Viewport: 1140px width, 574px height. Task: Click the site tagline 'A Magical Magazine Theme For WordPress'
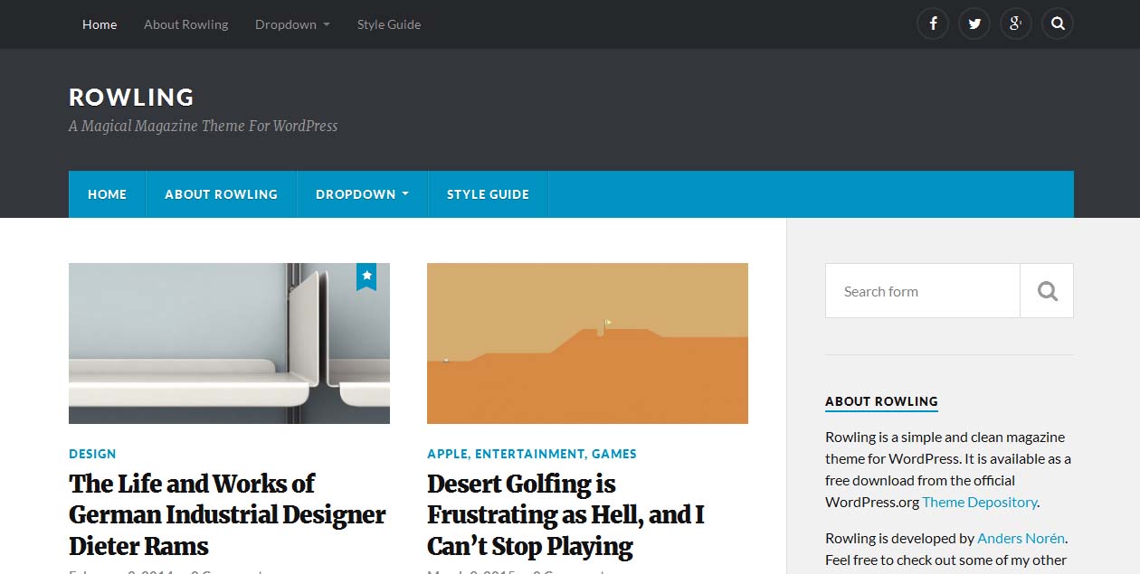point(204,127)
